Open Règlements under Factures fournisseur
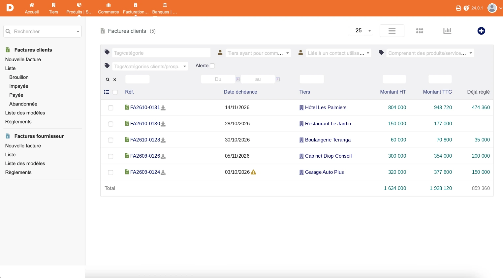 pos(18,172)
